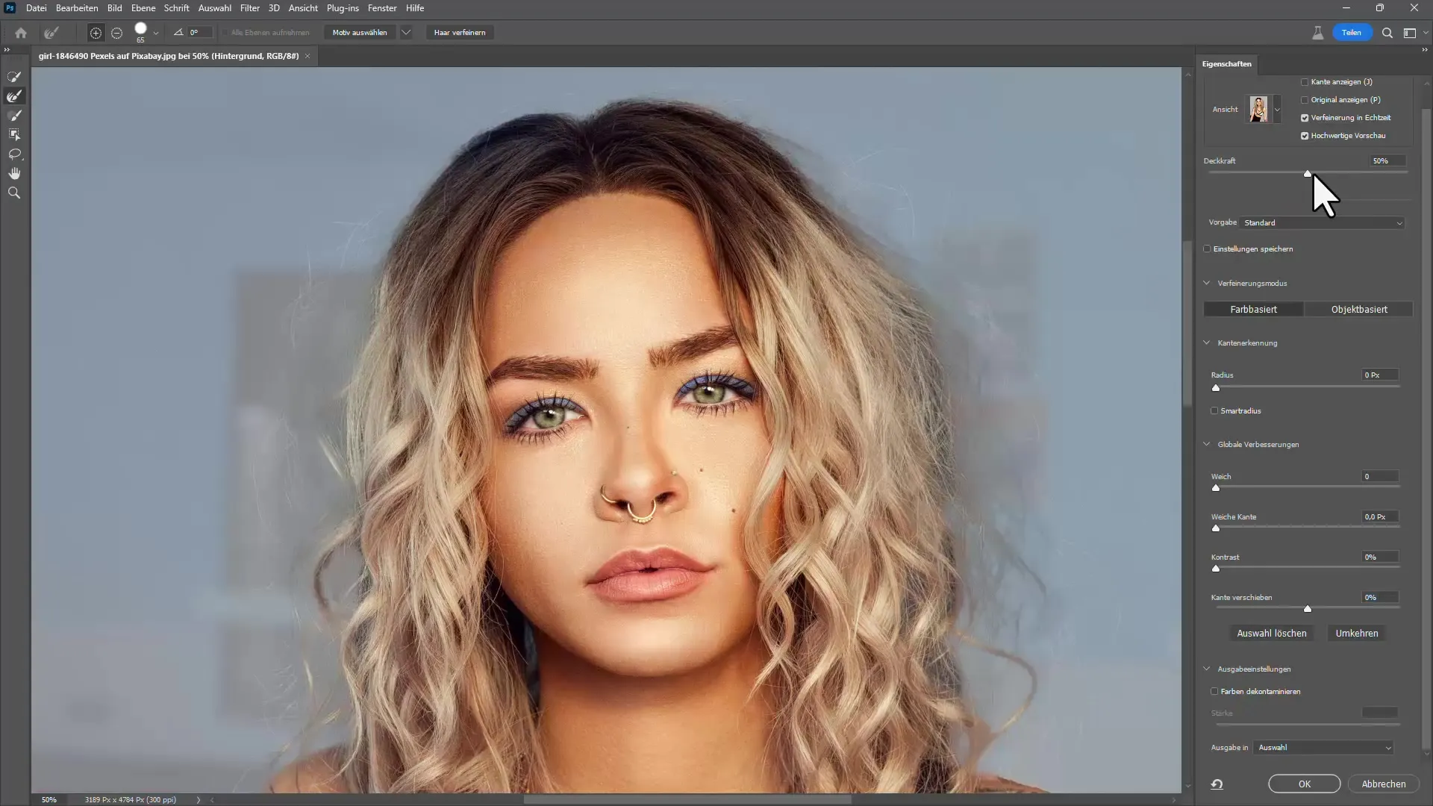
Task: Click the blue Teilen button
Action: [x=1352, y=33]
